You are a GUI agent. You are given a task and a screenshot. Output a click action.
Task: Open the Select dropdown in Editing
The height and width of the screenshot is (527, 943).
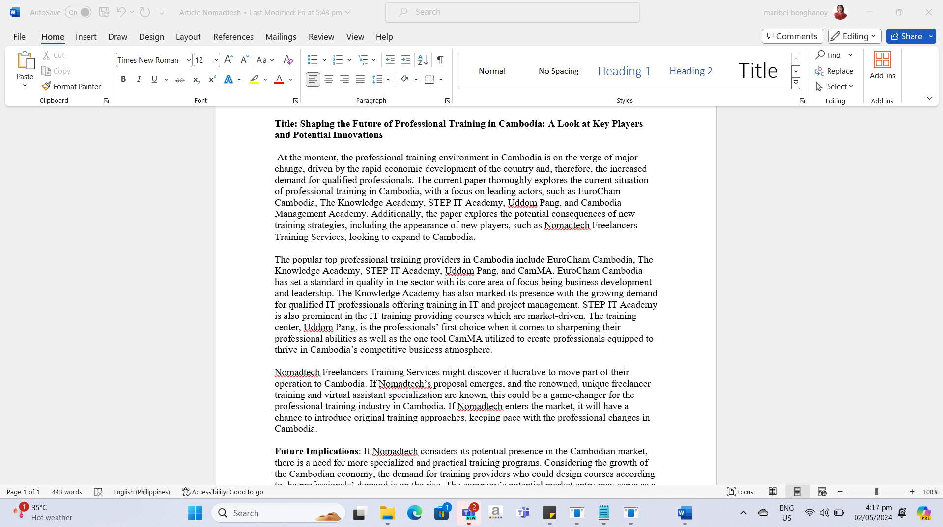coord(834,86)
